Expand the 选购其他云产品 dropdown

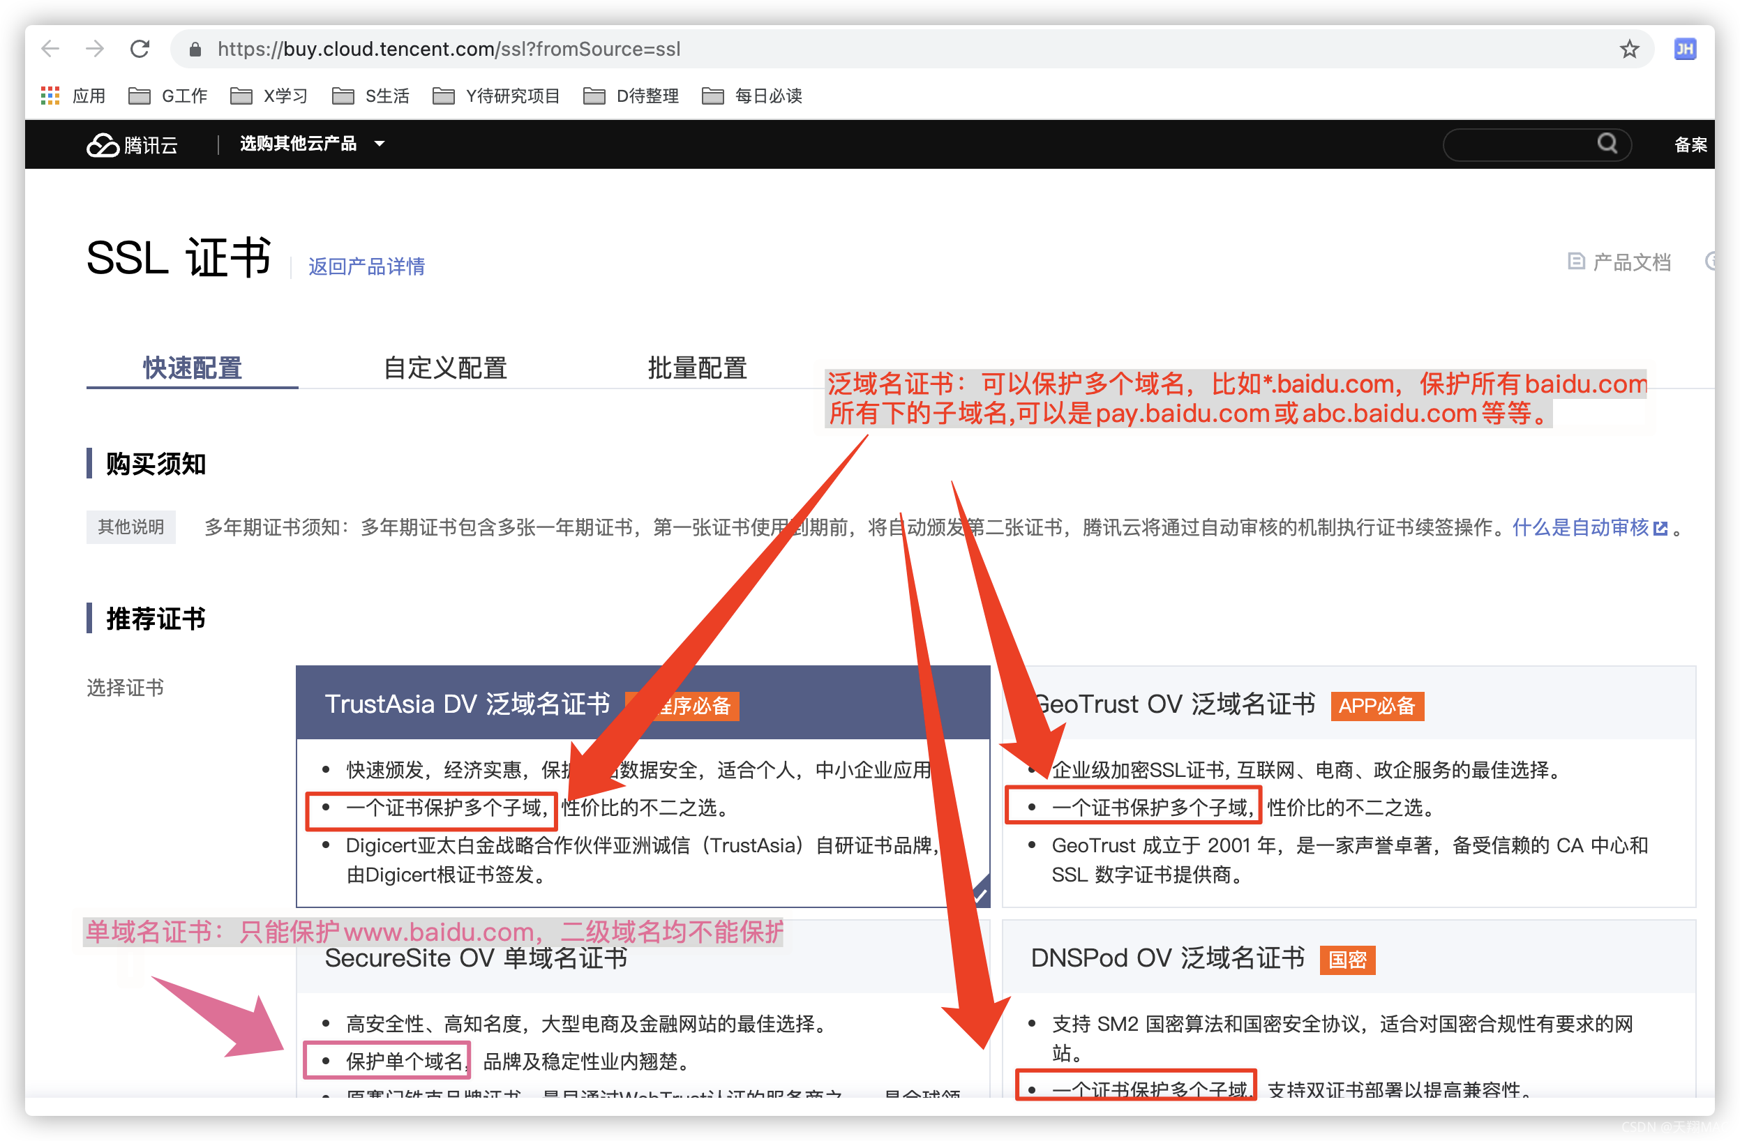312,144
